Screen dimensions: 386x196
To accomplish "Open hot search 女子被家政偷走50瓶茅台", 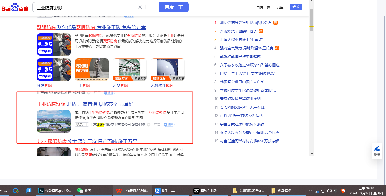I will coord(250,65).
